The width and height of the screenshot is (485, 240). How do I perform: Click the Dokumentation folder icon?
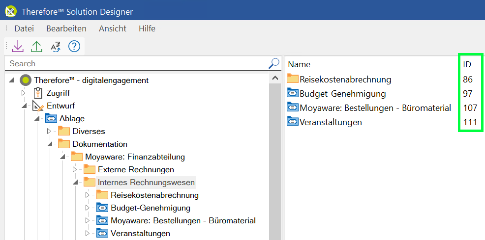click(64, 144)
